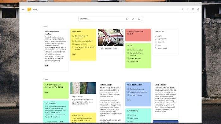Click the Cuba label under car photo
The width and height of the screenshot is (221, 124).
click(x=101, y=49)
